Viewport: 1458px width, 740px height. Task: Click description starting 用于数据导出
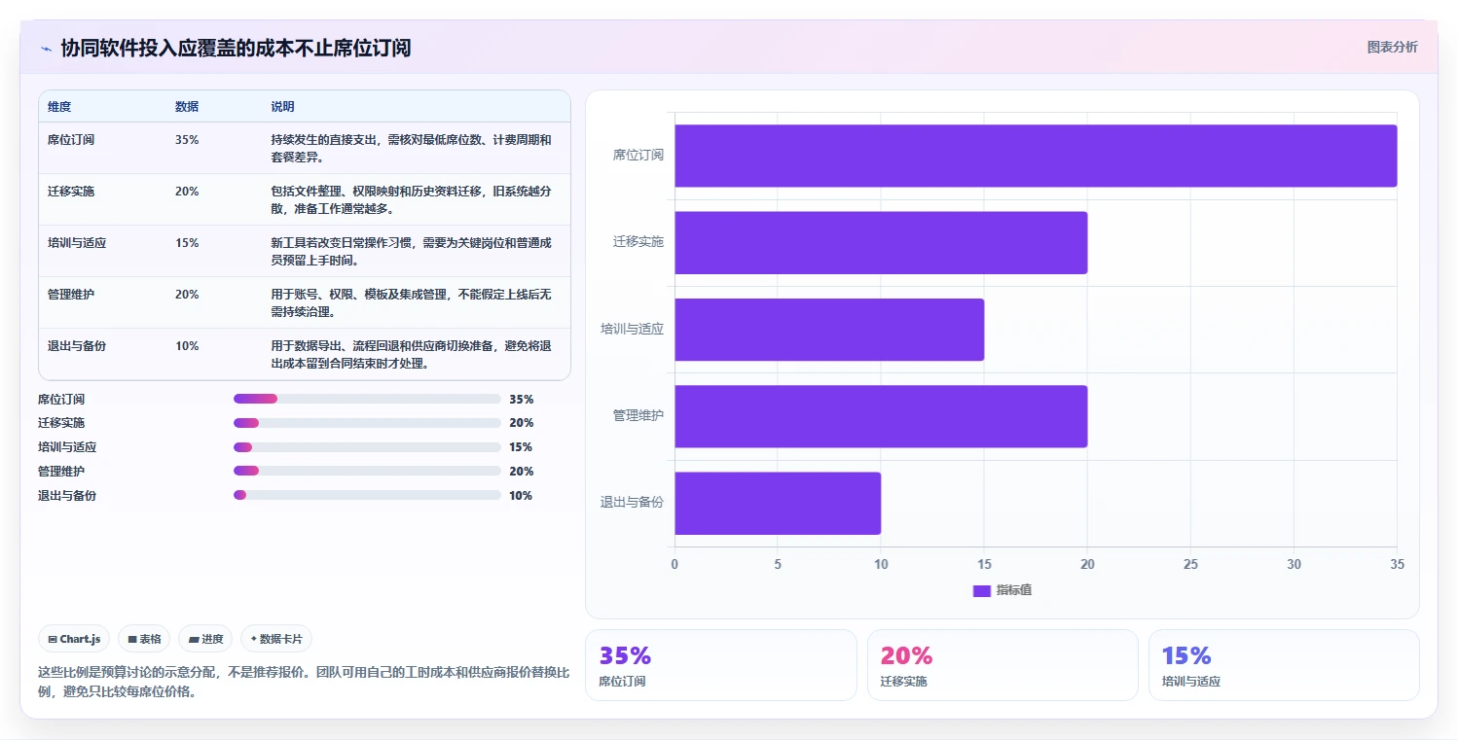coord(412,354)
